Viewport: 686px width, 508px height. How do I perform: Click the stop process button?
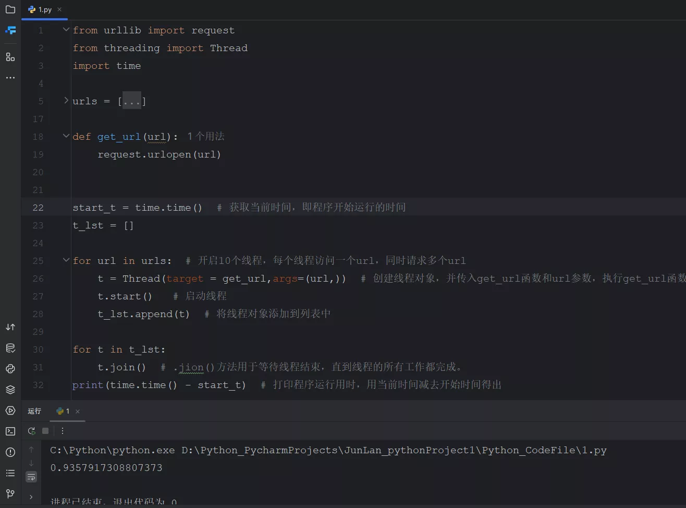(45, 431)
